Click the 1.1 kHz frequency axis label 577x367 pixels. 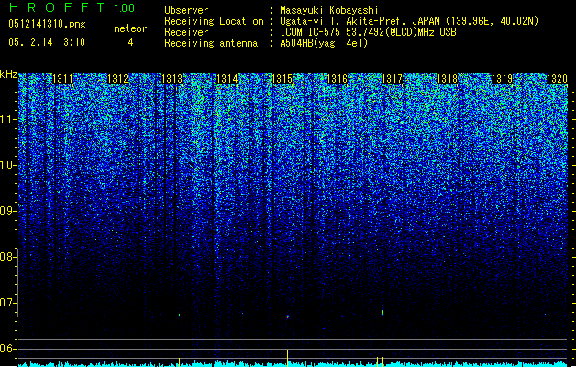pos(8,119)
